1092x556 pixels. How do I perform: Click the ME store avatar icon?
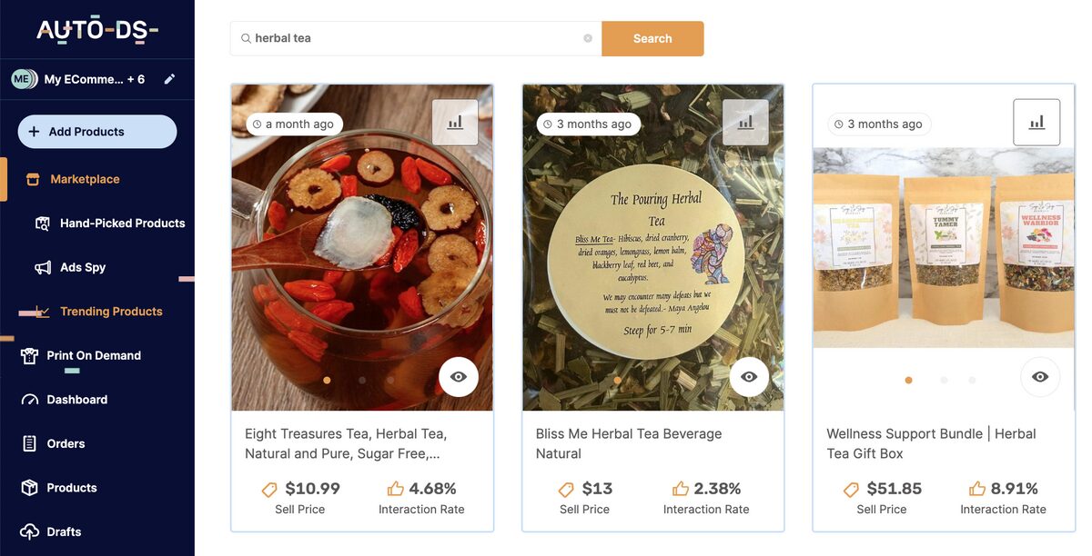[x=24, y=79]
